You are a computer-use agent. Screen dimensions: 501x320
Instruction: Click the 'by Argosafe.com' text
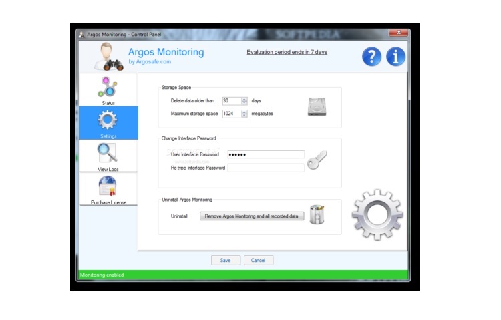point(150,61)
